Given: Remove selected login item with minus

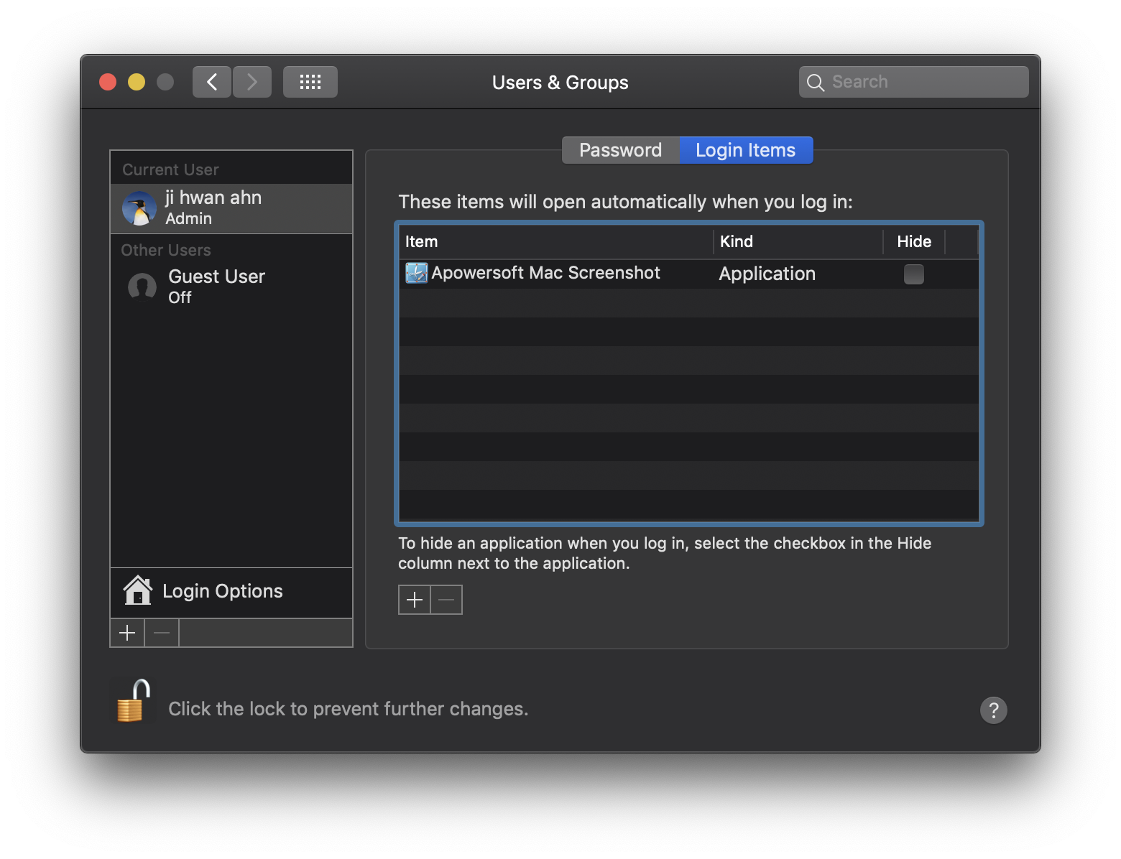Looking at the screenshot, I should [446, 600].
